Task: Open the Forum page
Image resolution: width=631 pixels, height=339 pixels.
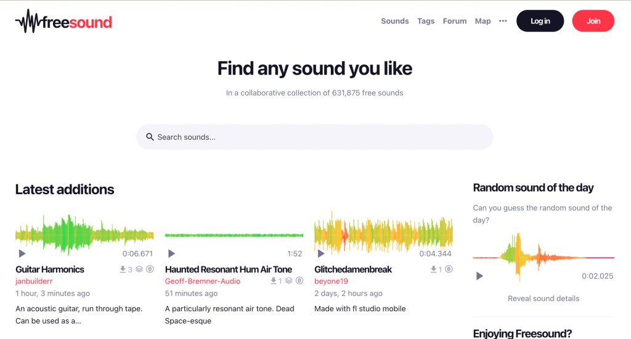Action: [x=455, y=21]
